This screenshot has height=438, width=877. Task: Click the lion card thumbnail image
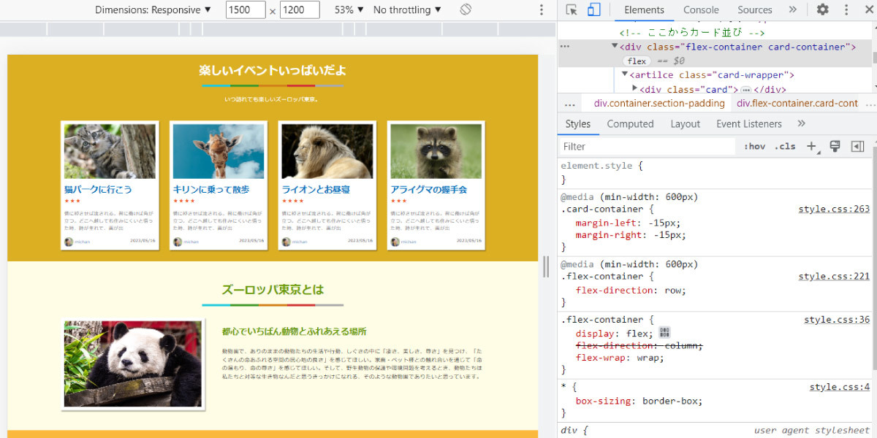point(327,151)
